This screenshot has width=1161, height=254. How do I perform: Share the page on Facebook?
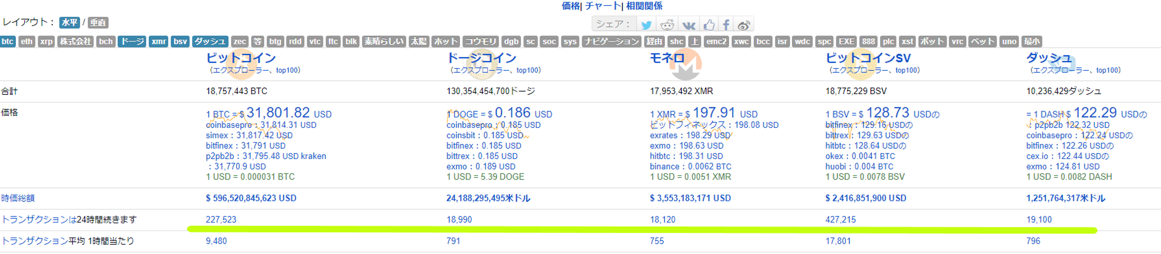725,25
